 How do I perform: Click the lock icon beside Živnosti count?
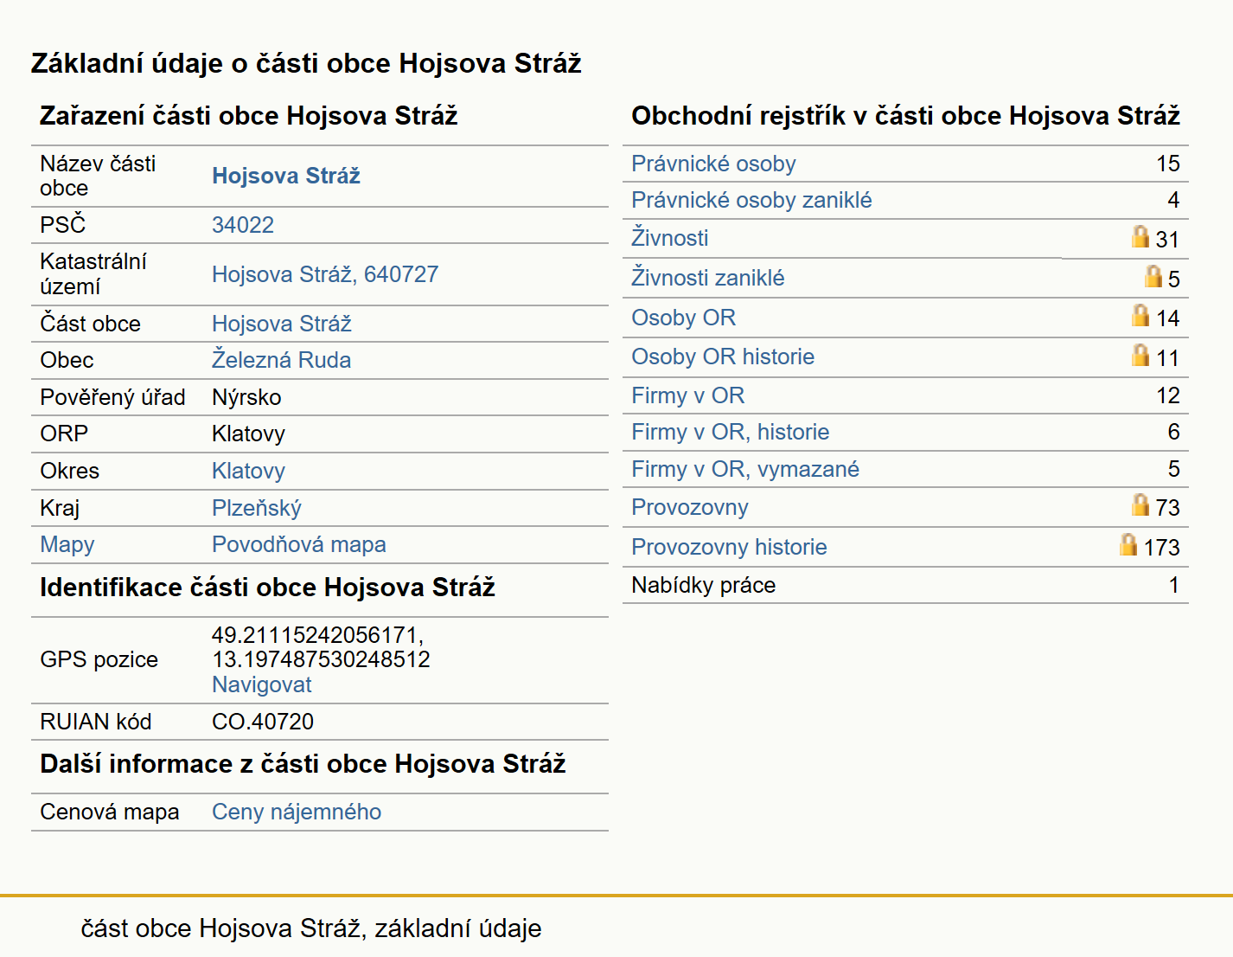pos(1140,237)
